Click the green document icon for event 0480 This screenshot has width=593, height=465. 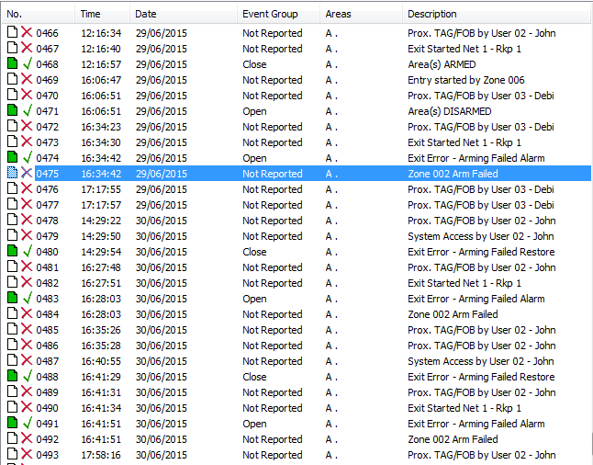click(x=12, y=252)
